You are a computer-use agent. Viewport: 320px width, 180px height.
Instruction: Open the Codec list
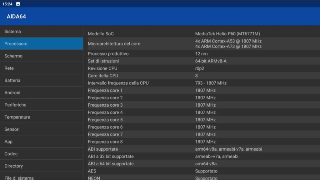click(41, 154)
